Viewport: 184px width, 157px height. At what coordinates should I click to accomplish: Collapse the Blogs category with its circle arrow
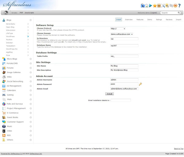point(31,20)
